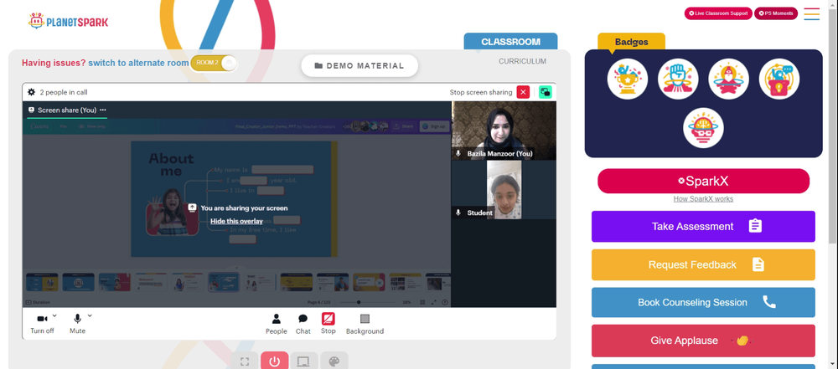Click the Screen share (You) tab
This screenshot has width=838, height=369.
pos(67,110)
